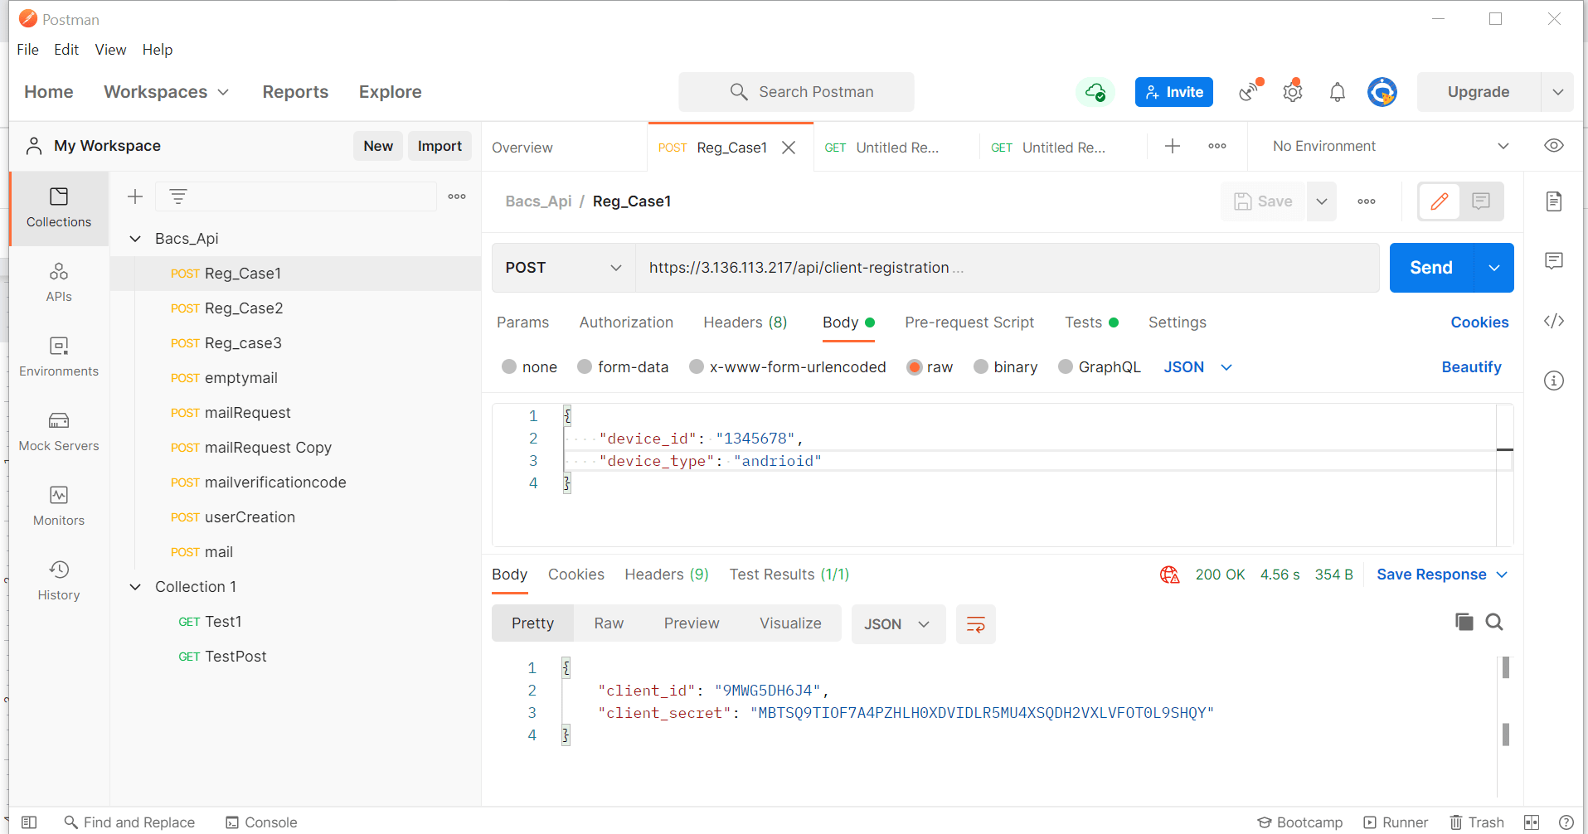The height and width of the screenshot is (834, 1588).
Task: Open the POST method dropdown
Action: tap(562, 267)
